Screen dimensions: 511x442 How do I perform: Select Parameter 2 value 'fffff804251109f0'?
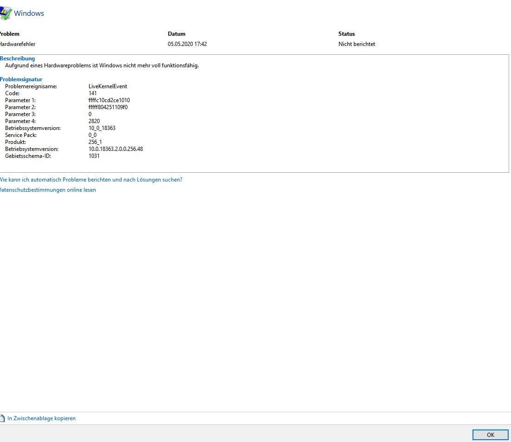pos(108,107)
